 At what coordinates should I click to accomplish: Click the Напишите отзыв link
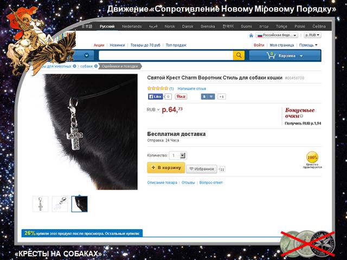pos(191,89)
